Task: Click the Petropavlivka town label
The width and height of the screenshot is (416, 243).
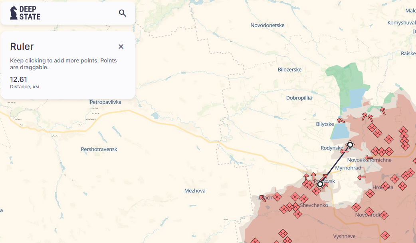Action: pyautogui.click(x=105, y=102)
